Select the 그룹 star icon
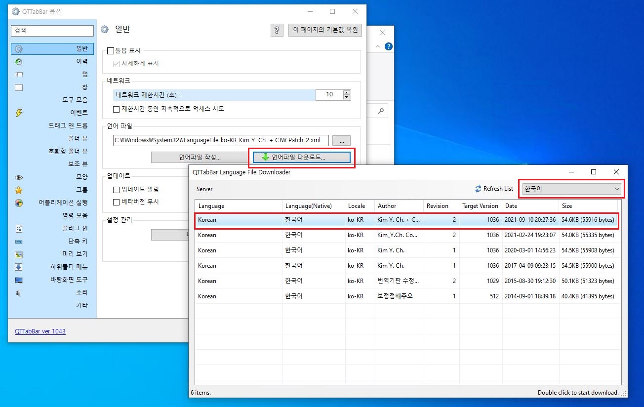644x407 pixels. click(x=19, y=190)
